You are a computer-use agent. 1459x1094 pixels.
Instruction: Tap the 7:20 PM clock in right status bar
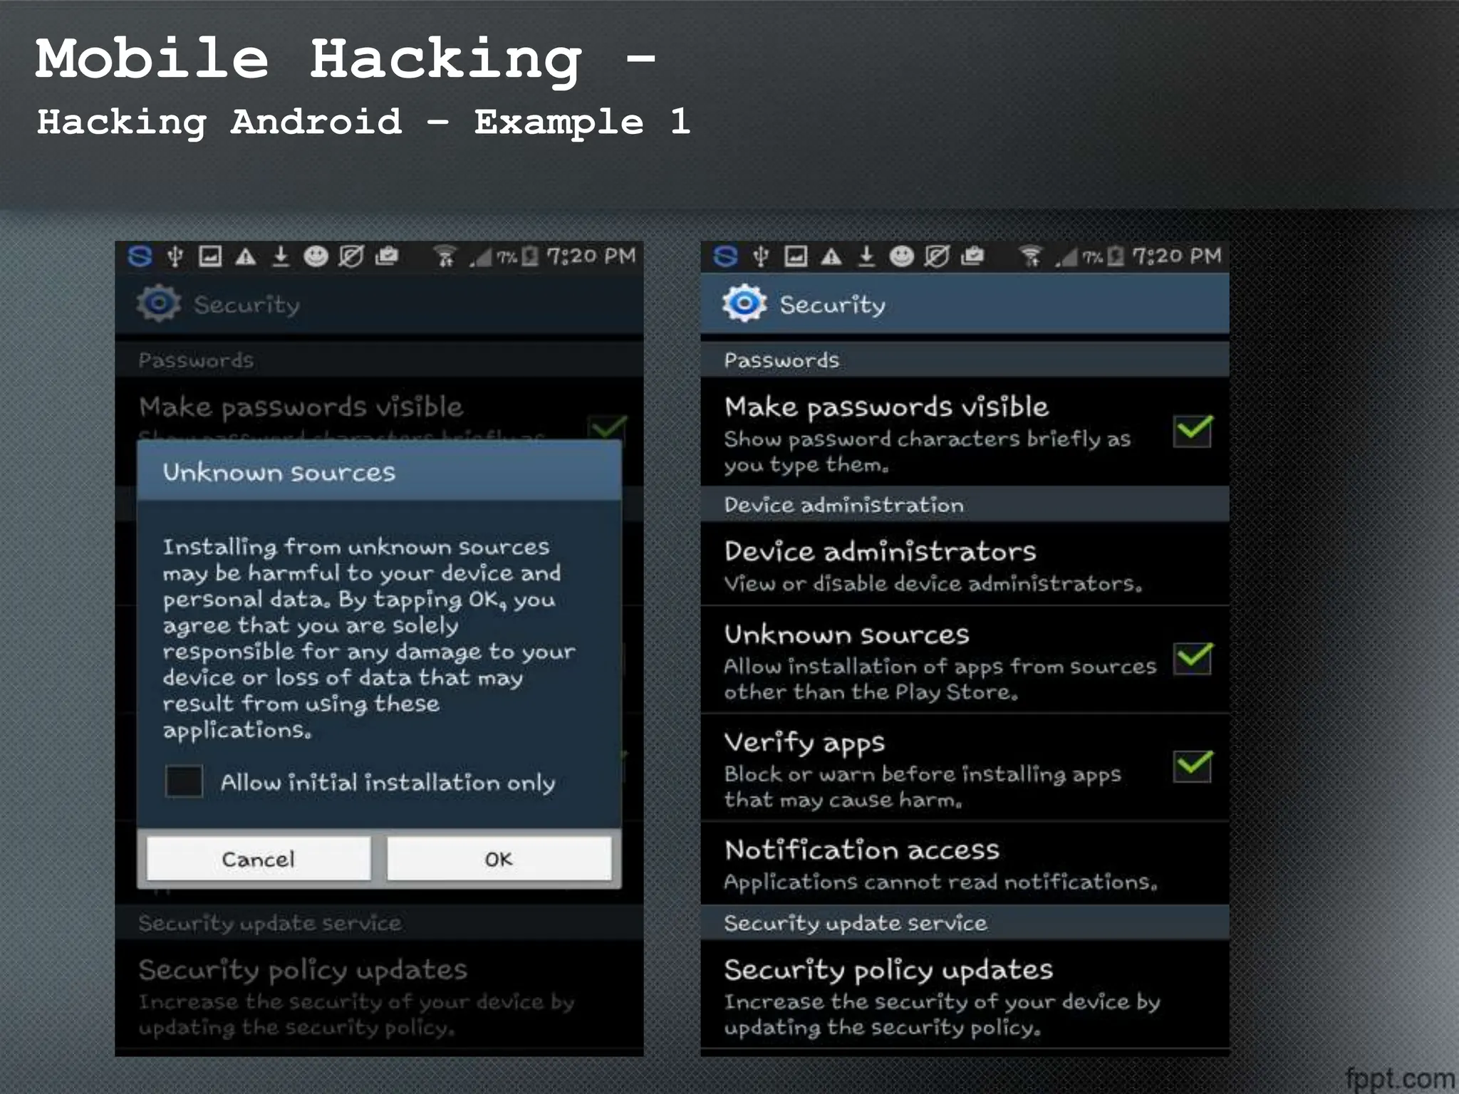(x=1176, y=256)
